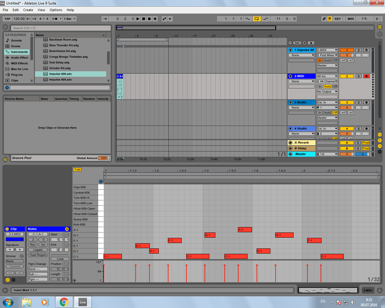Click the Automation Arm button
Viewport: 385px width, 308px height.
[x=164, y=19]
